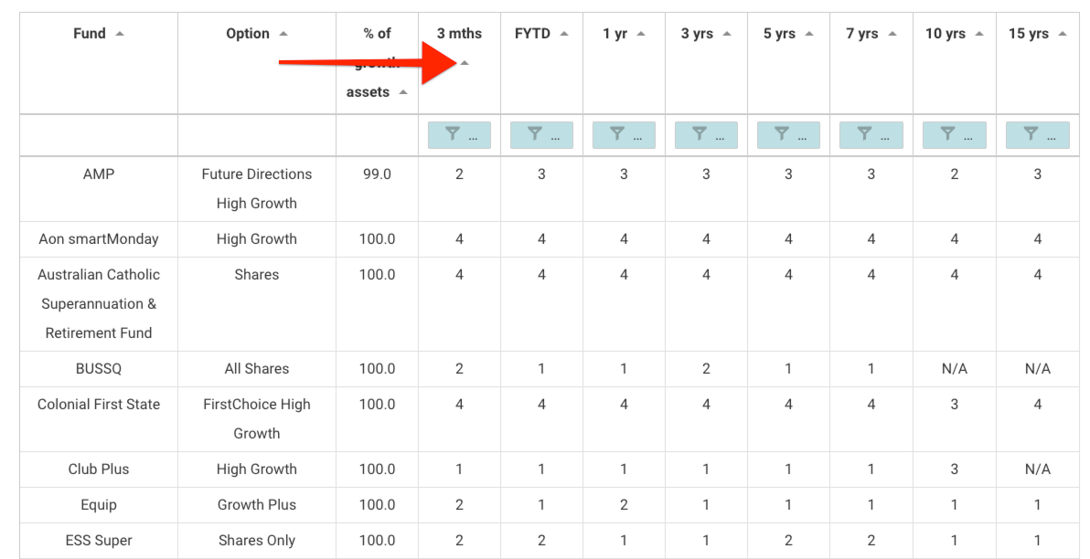Open the filter under 10 yrs column
Viewport: 1090px width, 559px height.
pyautogui.click(x=954, y=134)
